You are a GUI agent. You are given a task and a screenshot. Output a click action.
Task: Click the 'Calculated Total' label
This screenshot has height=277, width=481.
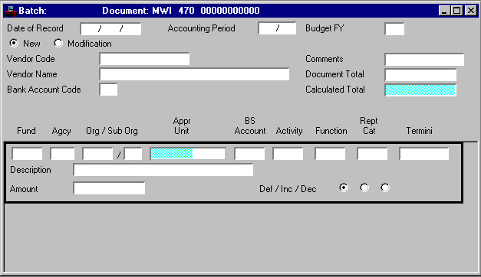coord(335,90)
